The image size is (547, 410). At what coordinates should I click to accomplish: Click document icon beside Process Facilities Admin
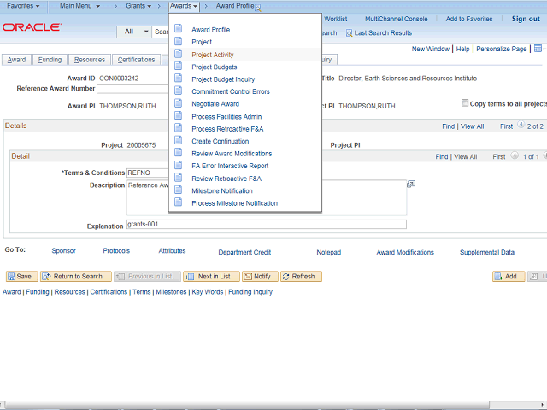tap(179, 115)
